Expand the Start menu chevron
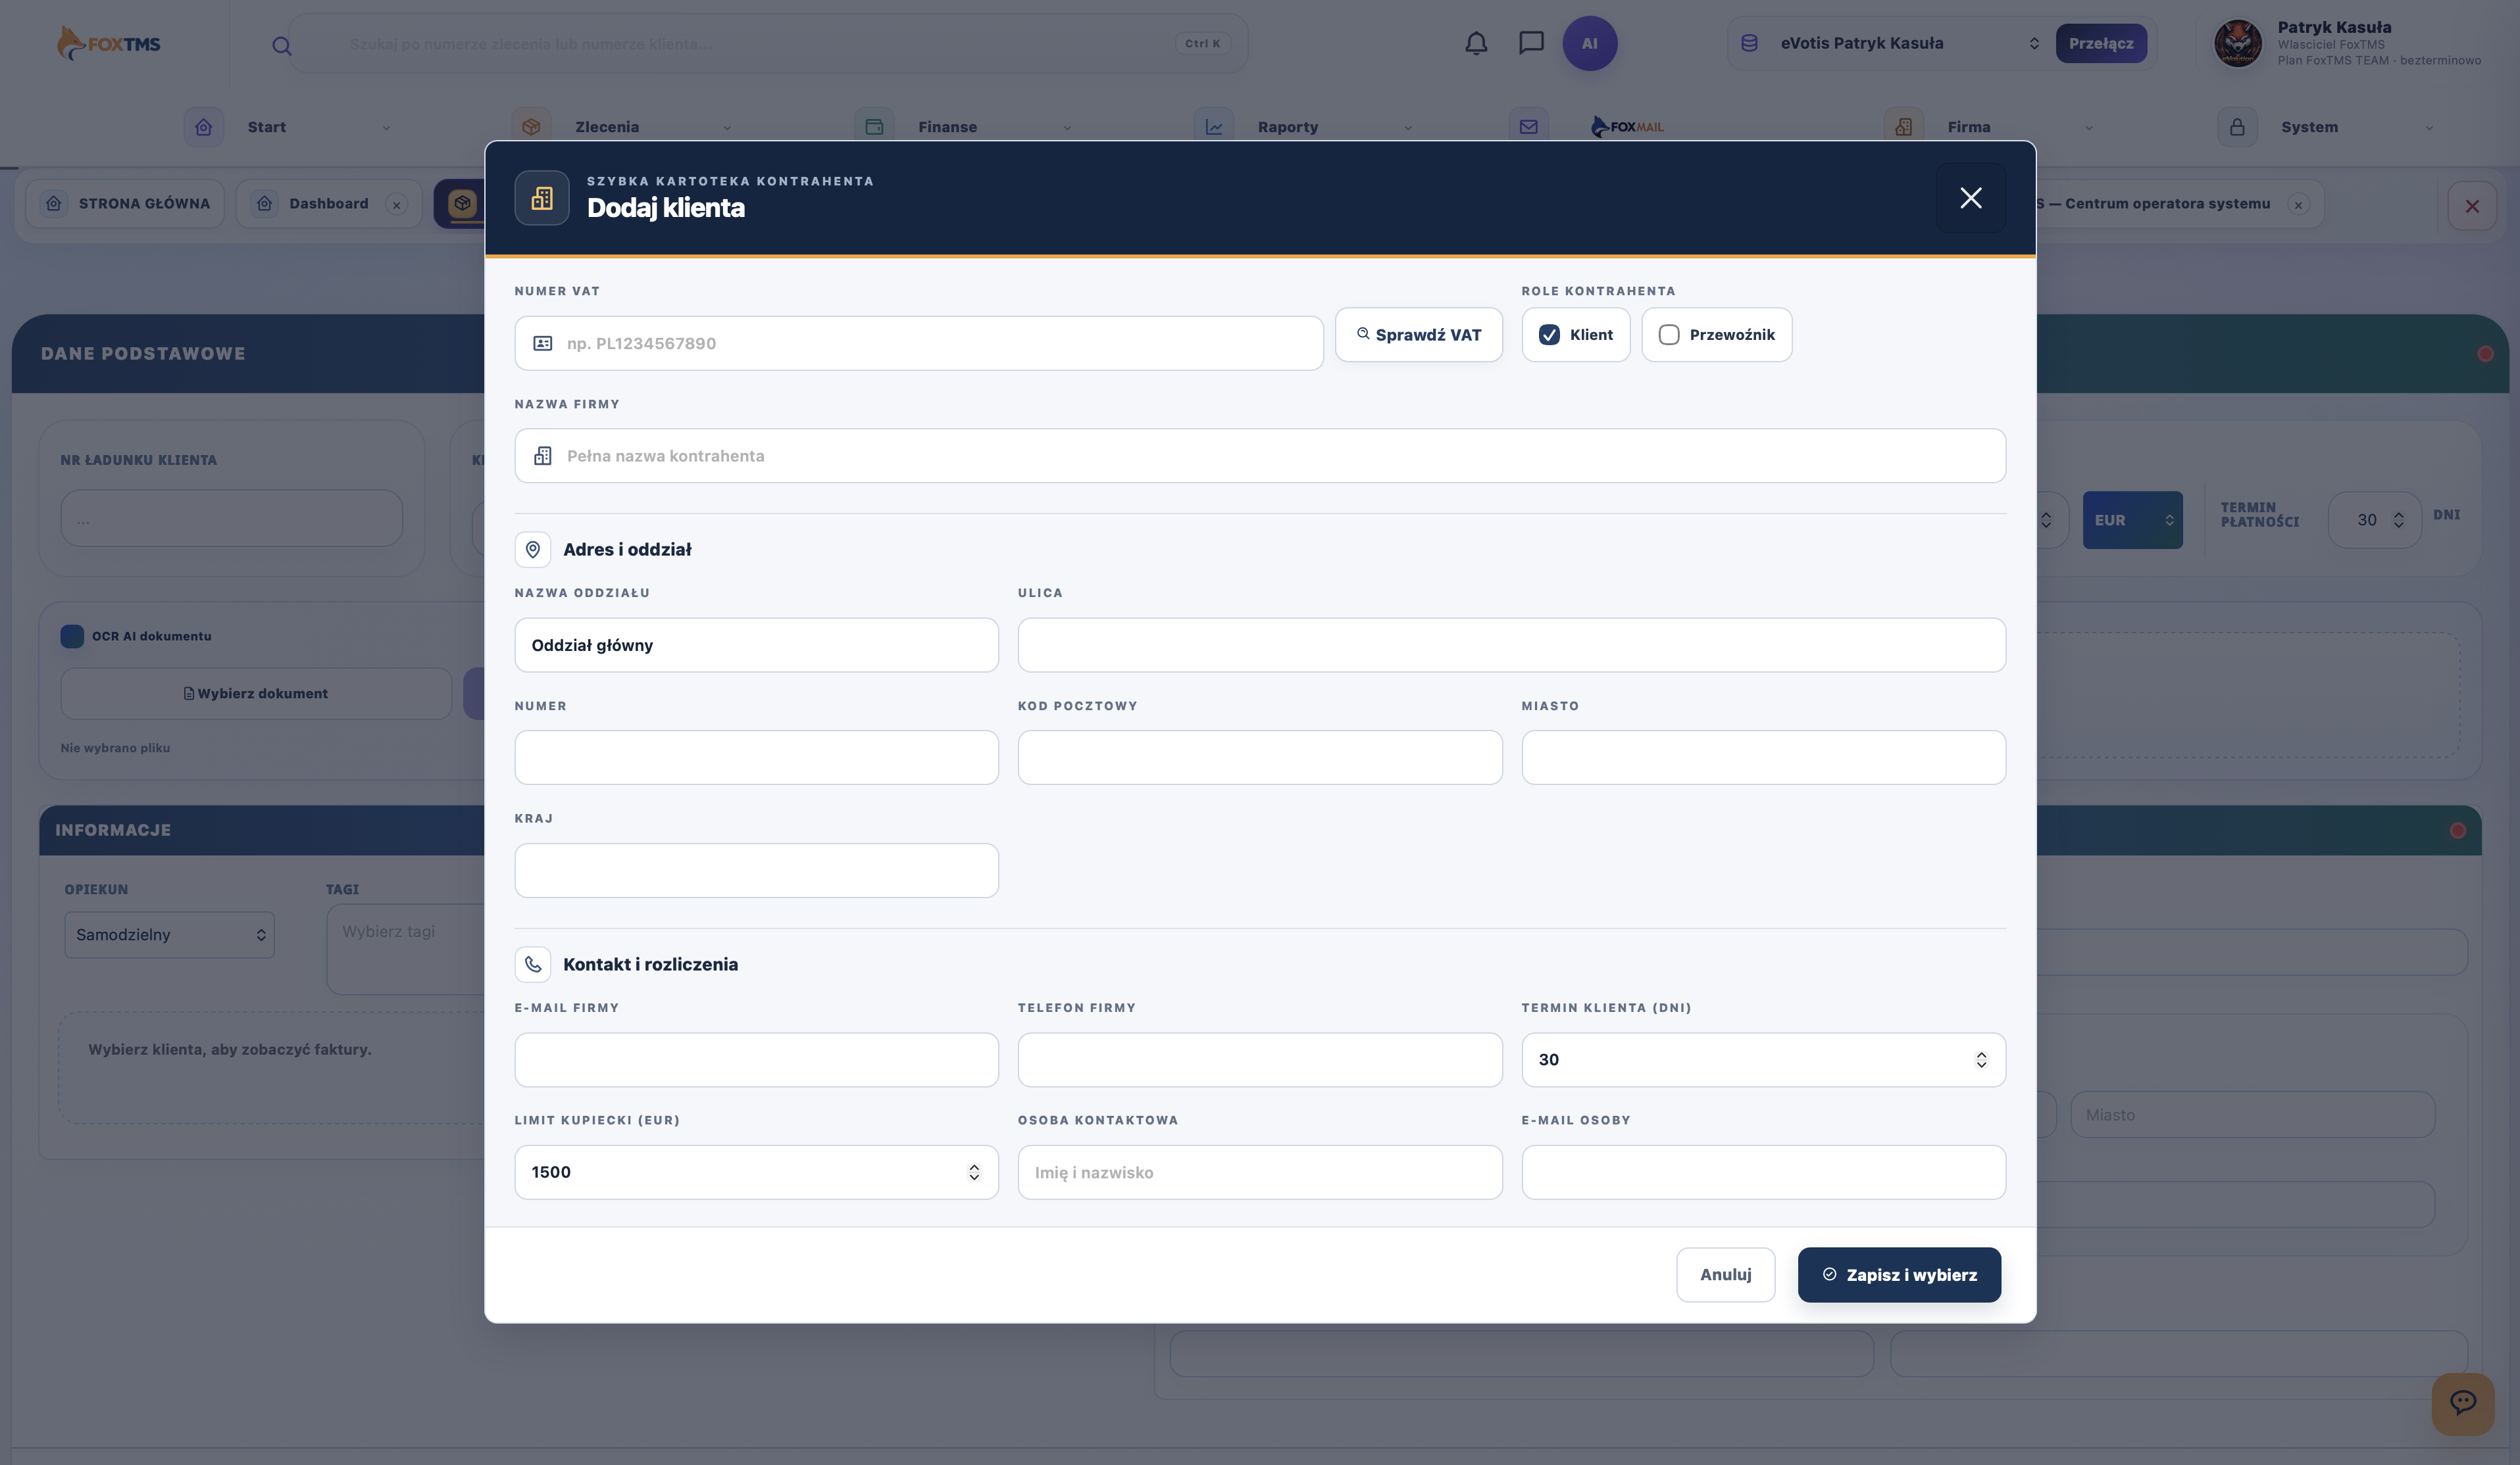 tap(386, 128)
